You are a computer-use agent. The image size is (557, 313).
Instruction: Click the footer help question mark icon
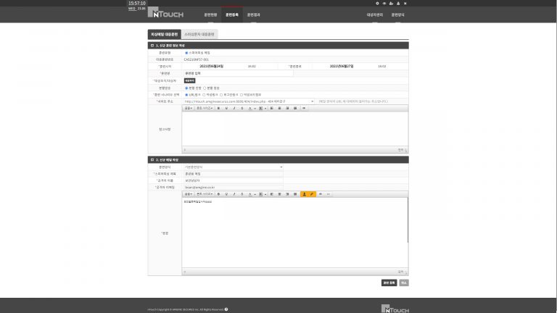226,309
